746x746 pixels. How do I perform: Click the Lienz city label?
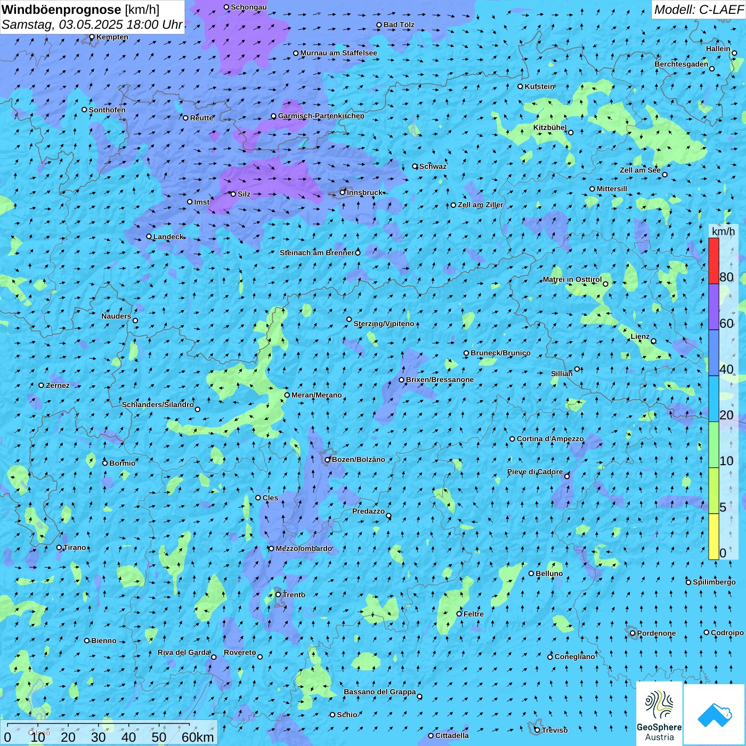640,336
